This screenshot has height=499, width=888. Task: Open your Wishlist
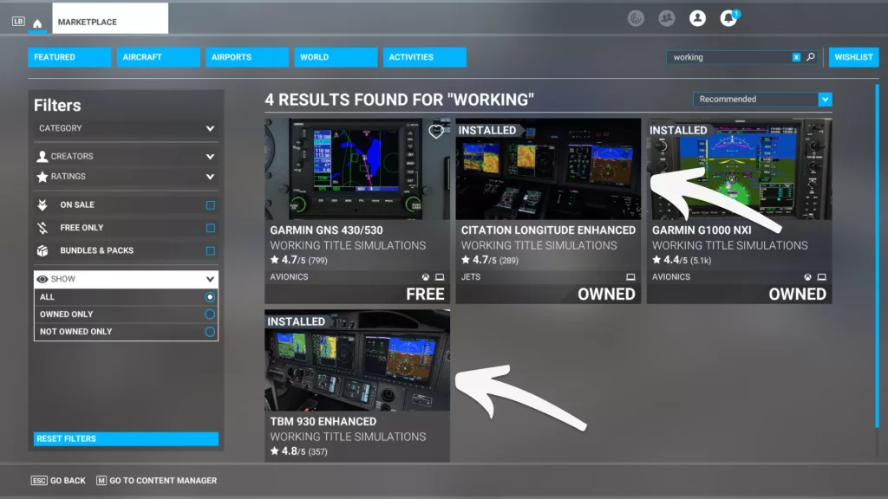click(853, 56)
